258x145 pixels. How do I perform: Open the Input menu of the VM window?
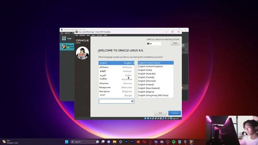(93, 35)
